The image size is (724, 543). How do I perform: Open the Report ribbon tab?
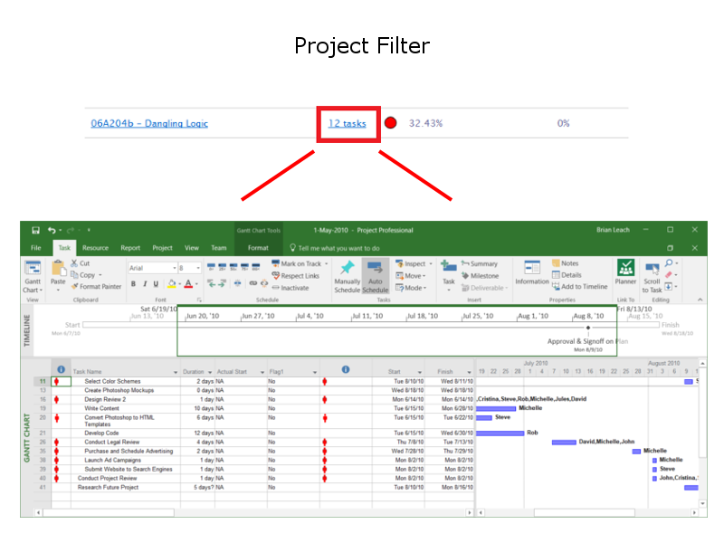[x=130, y=248]
